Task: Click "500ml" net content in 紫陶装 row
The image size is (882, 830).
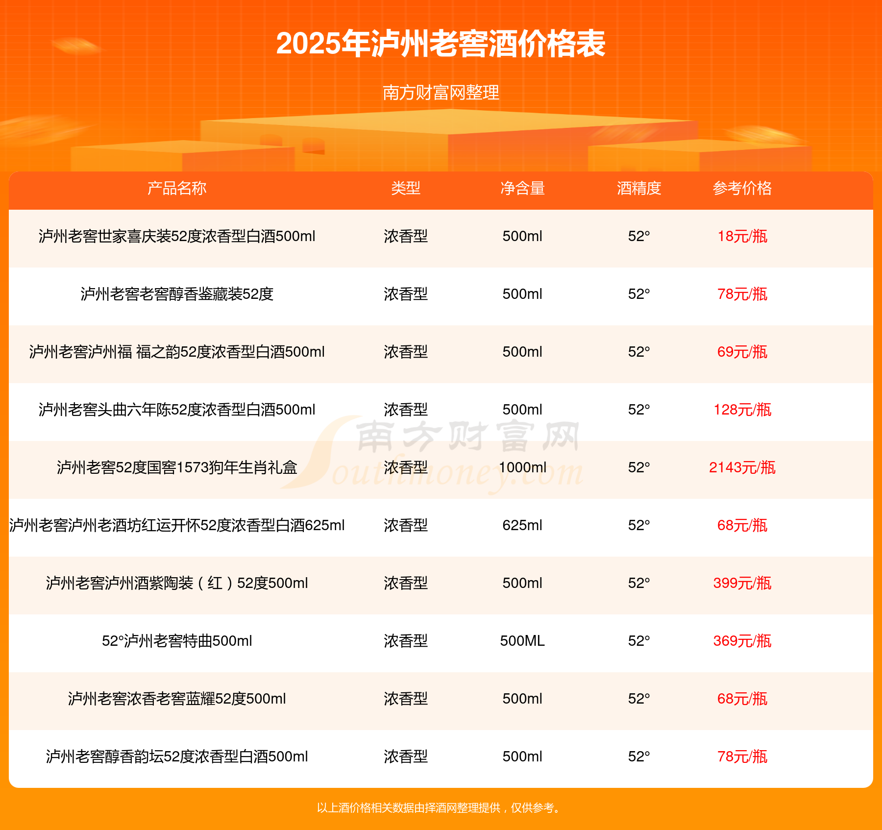Action: (x=522, y=583)
